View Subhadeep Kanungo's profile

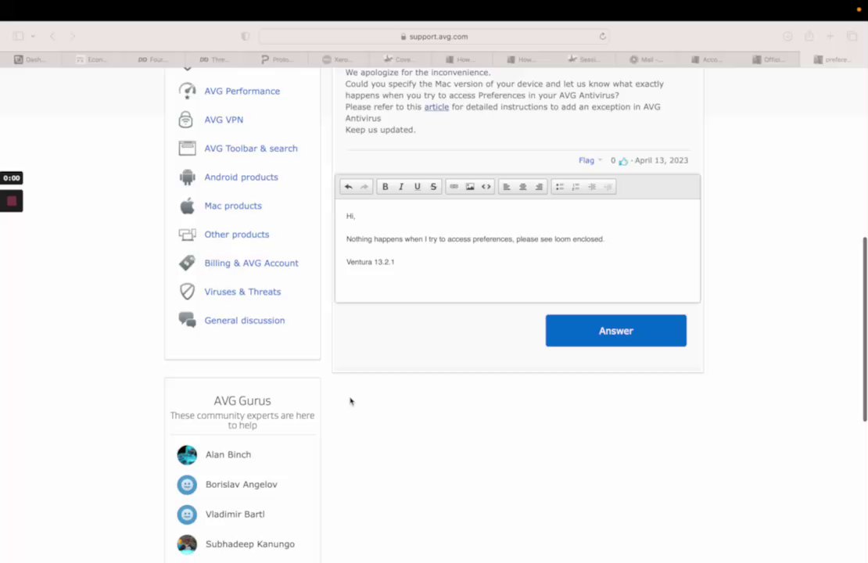coord(249,544)
